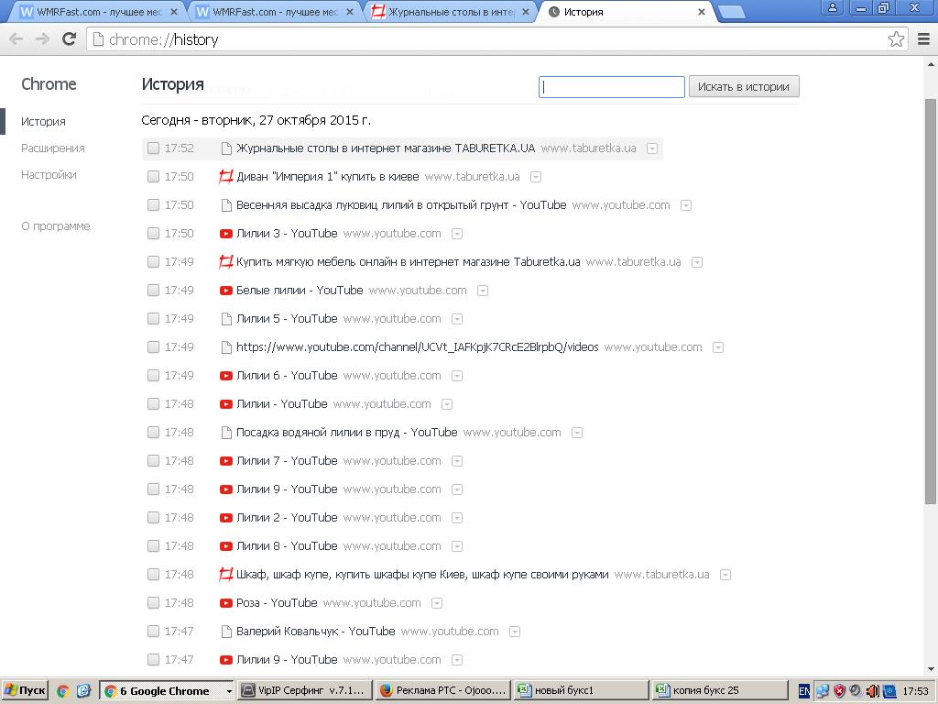
Task: Switch to the second WMRFast.com tab
Action: coord(274,12)
